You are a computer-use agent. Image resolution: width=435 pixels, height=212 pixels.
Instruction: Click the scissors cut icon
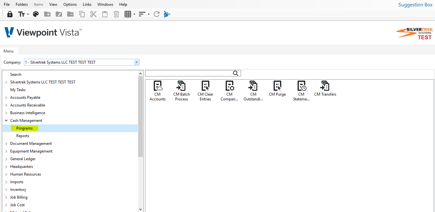coord(93,14)
